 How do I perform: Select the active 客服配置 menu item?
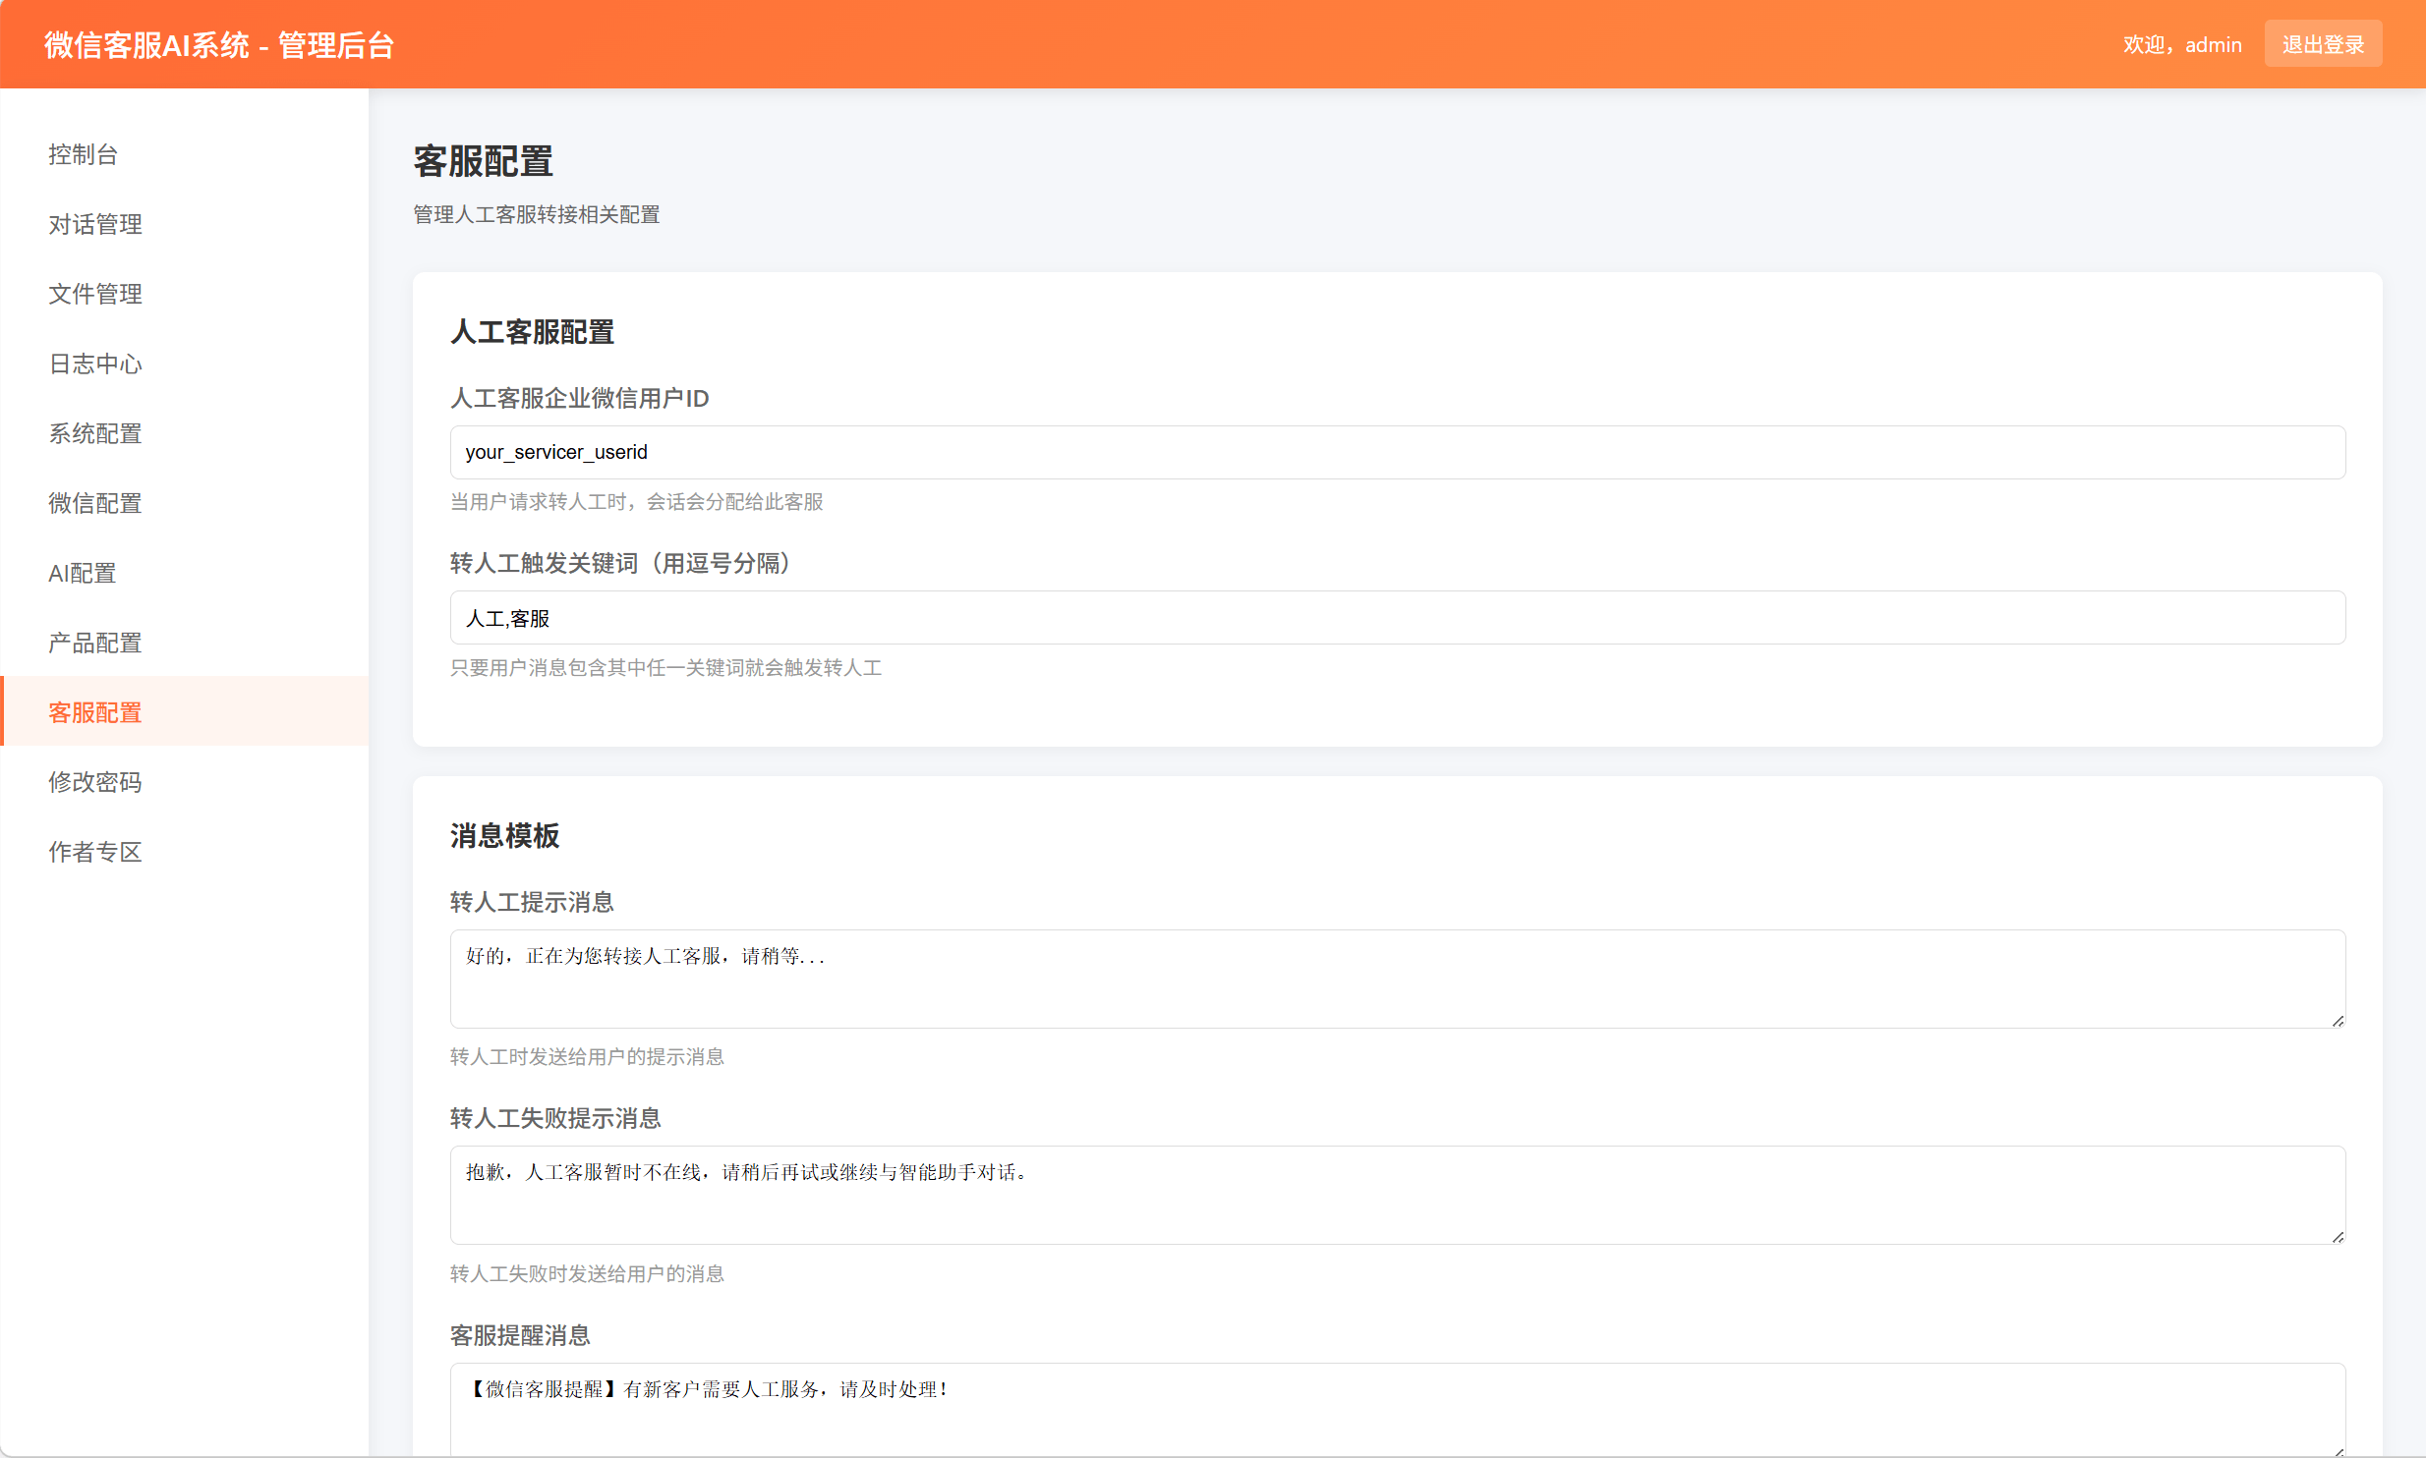point(94,711)
